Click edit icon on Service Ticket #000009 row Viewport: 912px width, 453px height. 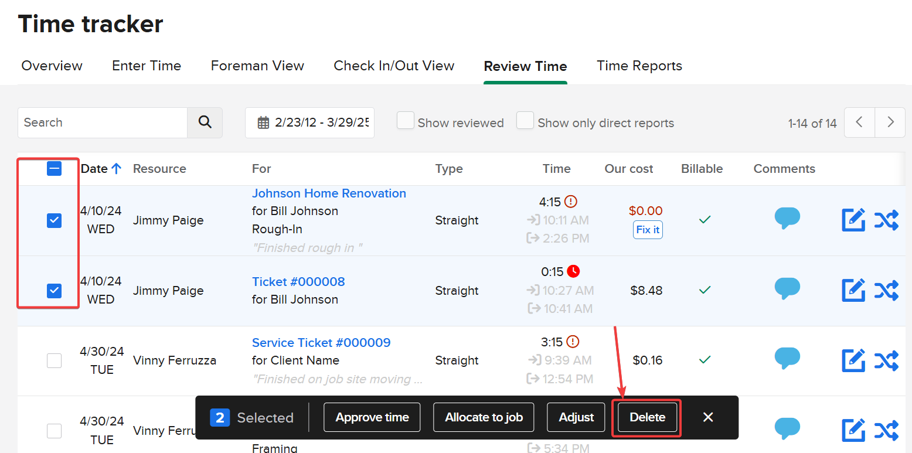(853, 360)
